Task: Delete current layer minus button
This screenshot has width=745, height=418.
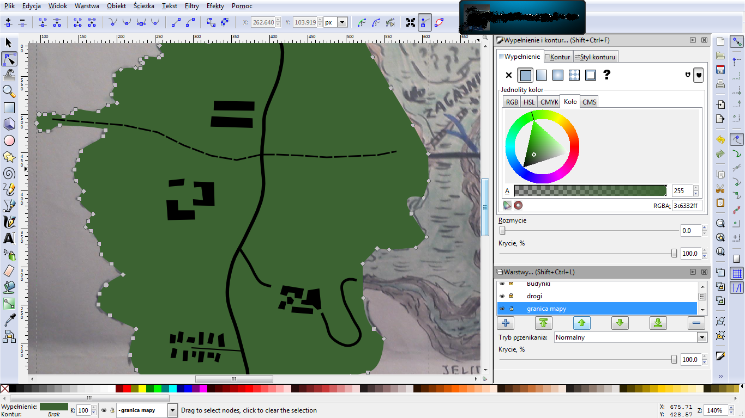Action: point(696,323)
